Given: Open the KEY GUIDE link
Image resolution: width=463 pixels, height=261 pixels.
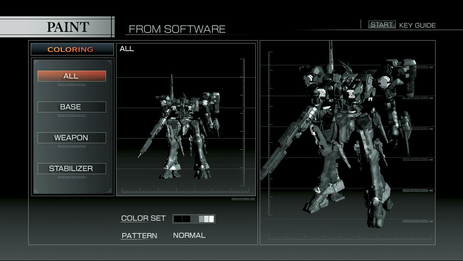Looking at the screenshot, I should click(417, 25).
